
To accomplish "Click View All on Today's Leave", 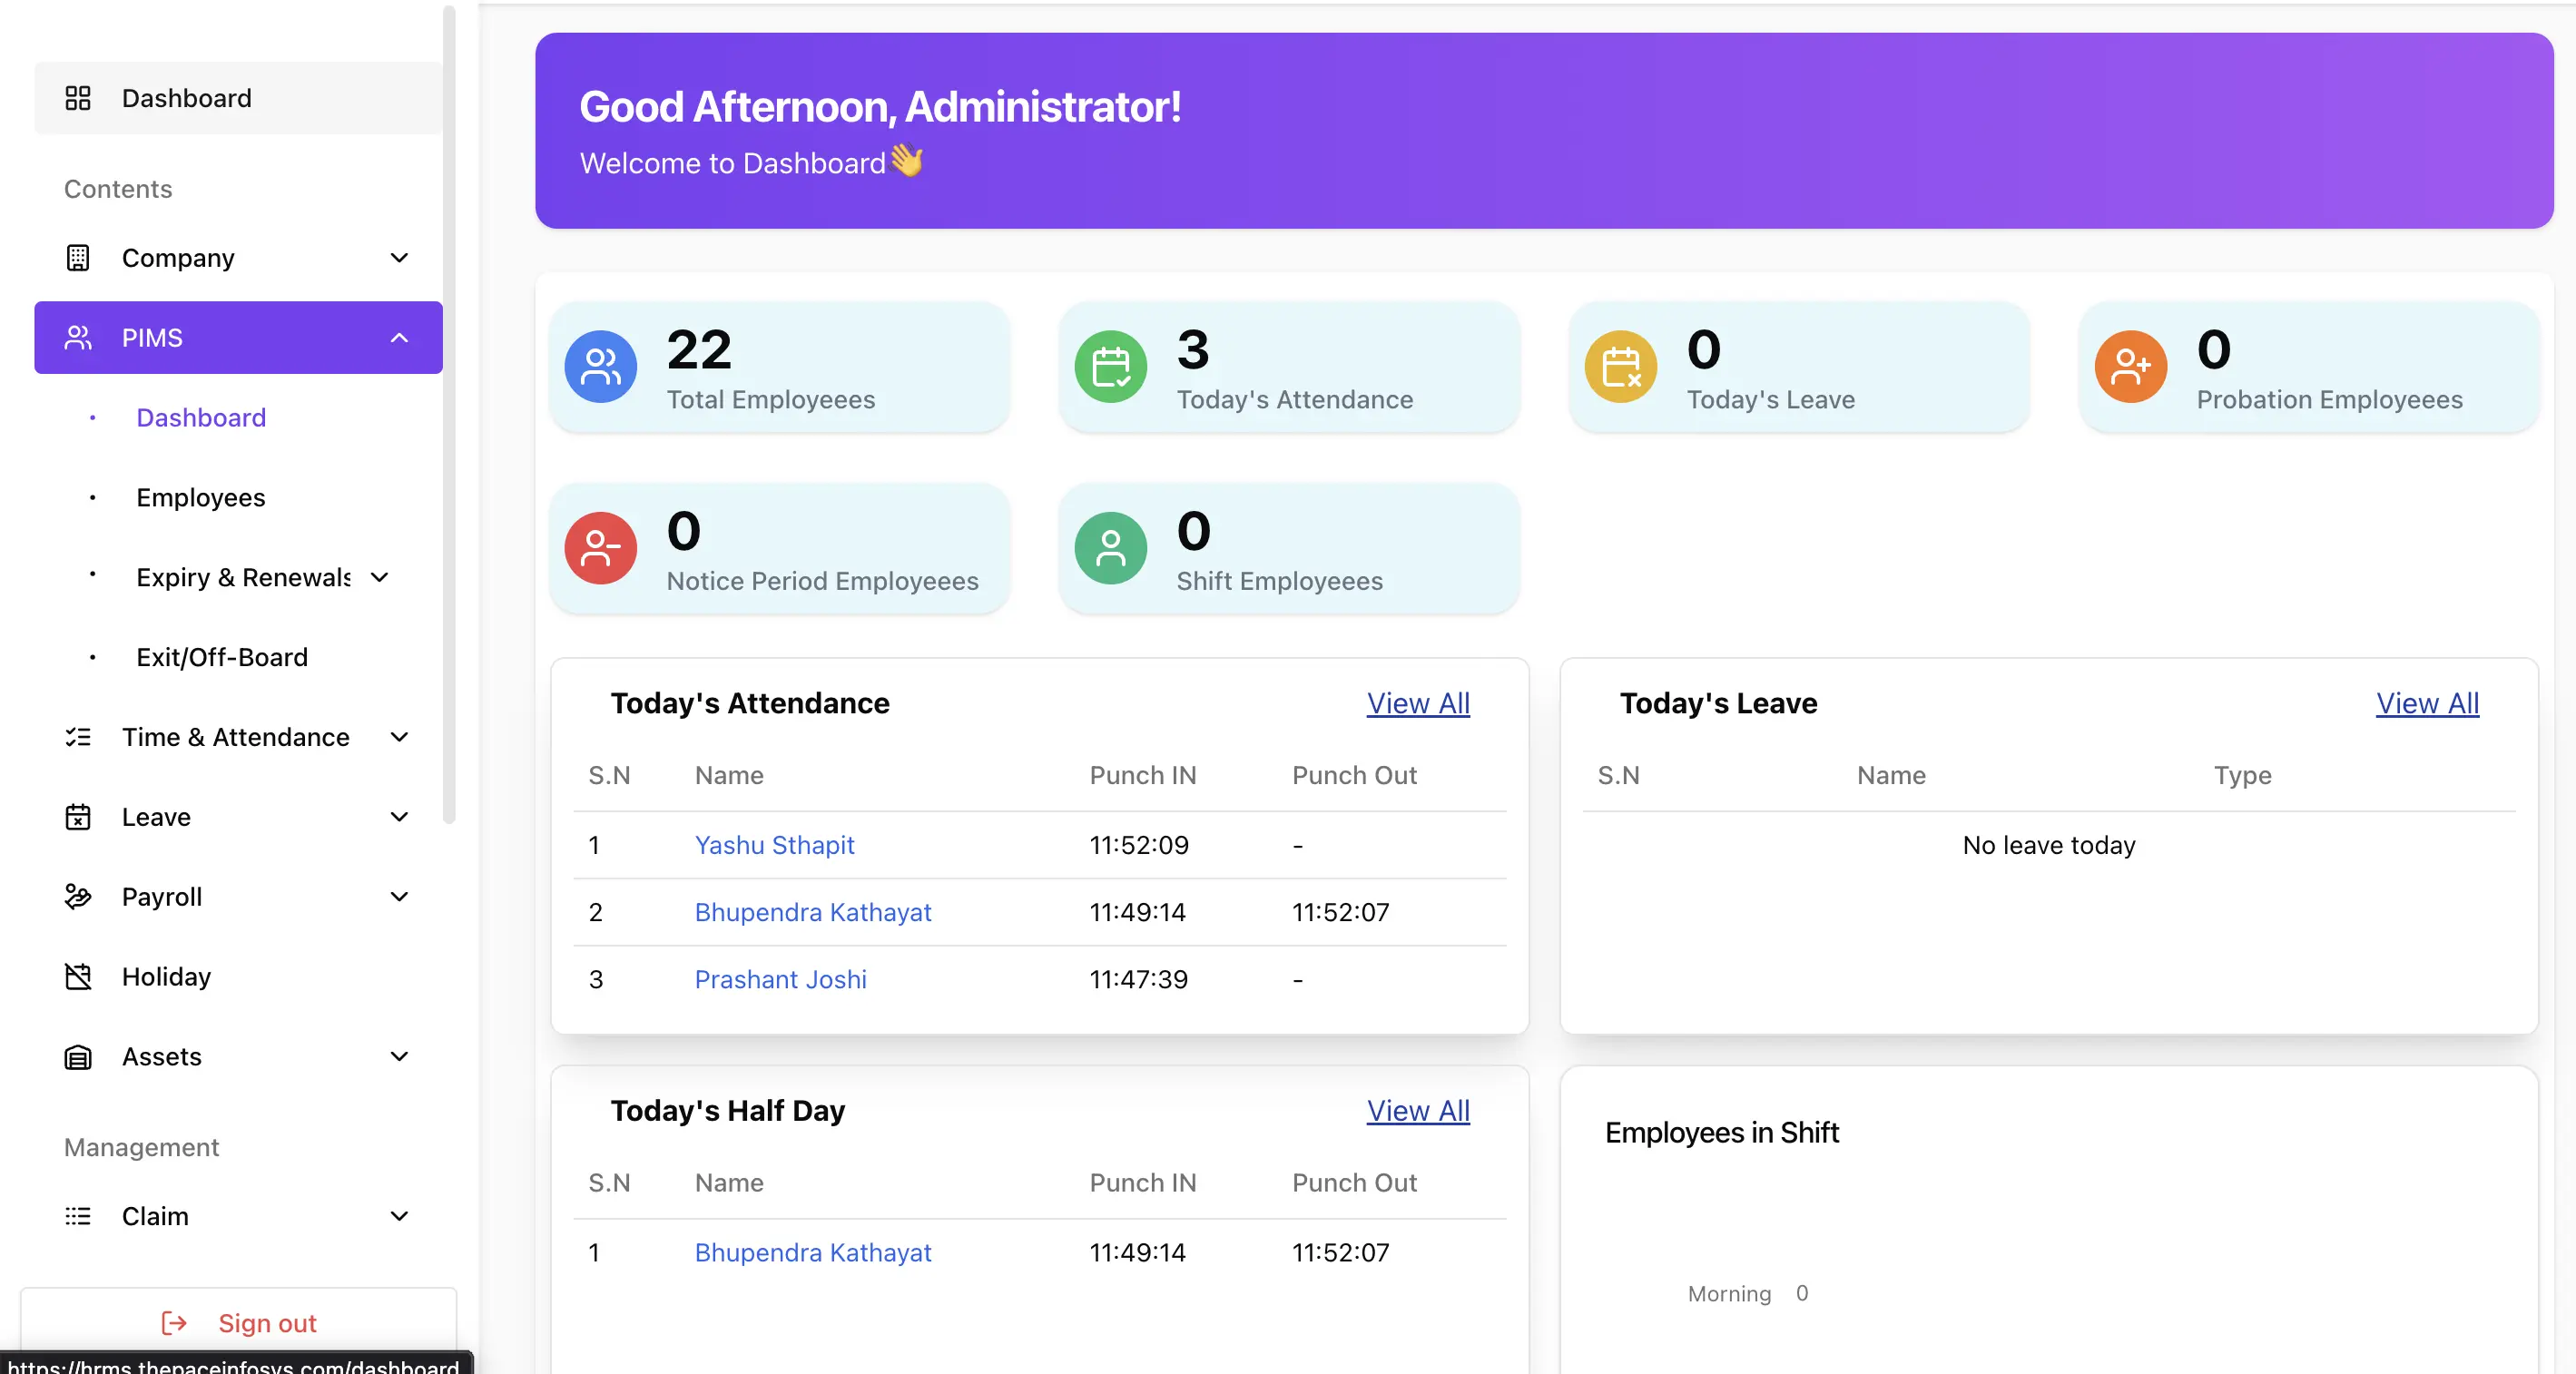I will [2426, 703].
